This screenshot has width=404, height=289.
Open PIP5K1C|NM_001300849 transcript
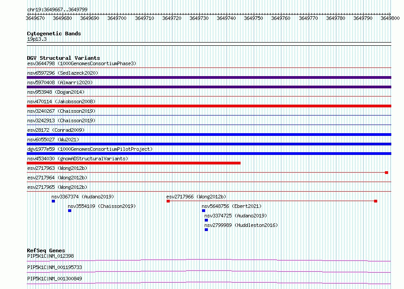pyautogui.click(x=54, y=279)
